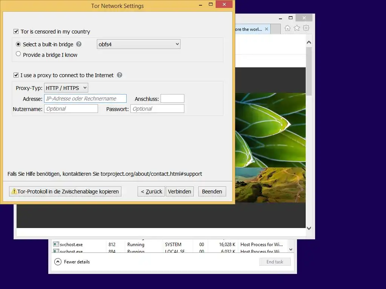Viewport: 386px width, 289px height.
Task: Select the svchost.exe row with PID 812
Action: click(x=170, y=245)
